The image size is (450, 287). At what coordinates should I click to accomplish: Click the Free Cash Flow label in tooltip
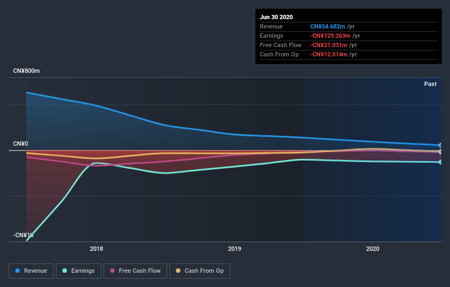coord(281,45)
